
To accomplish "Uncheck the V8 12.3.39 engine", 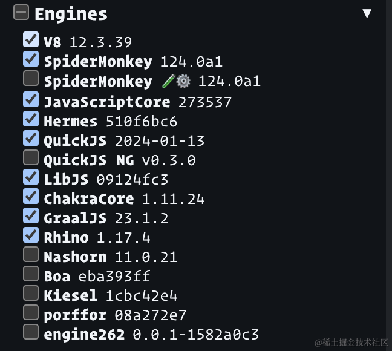I will [x=31, y=39].
